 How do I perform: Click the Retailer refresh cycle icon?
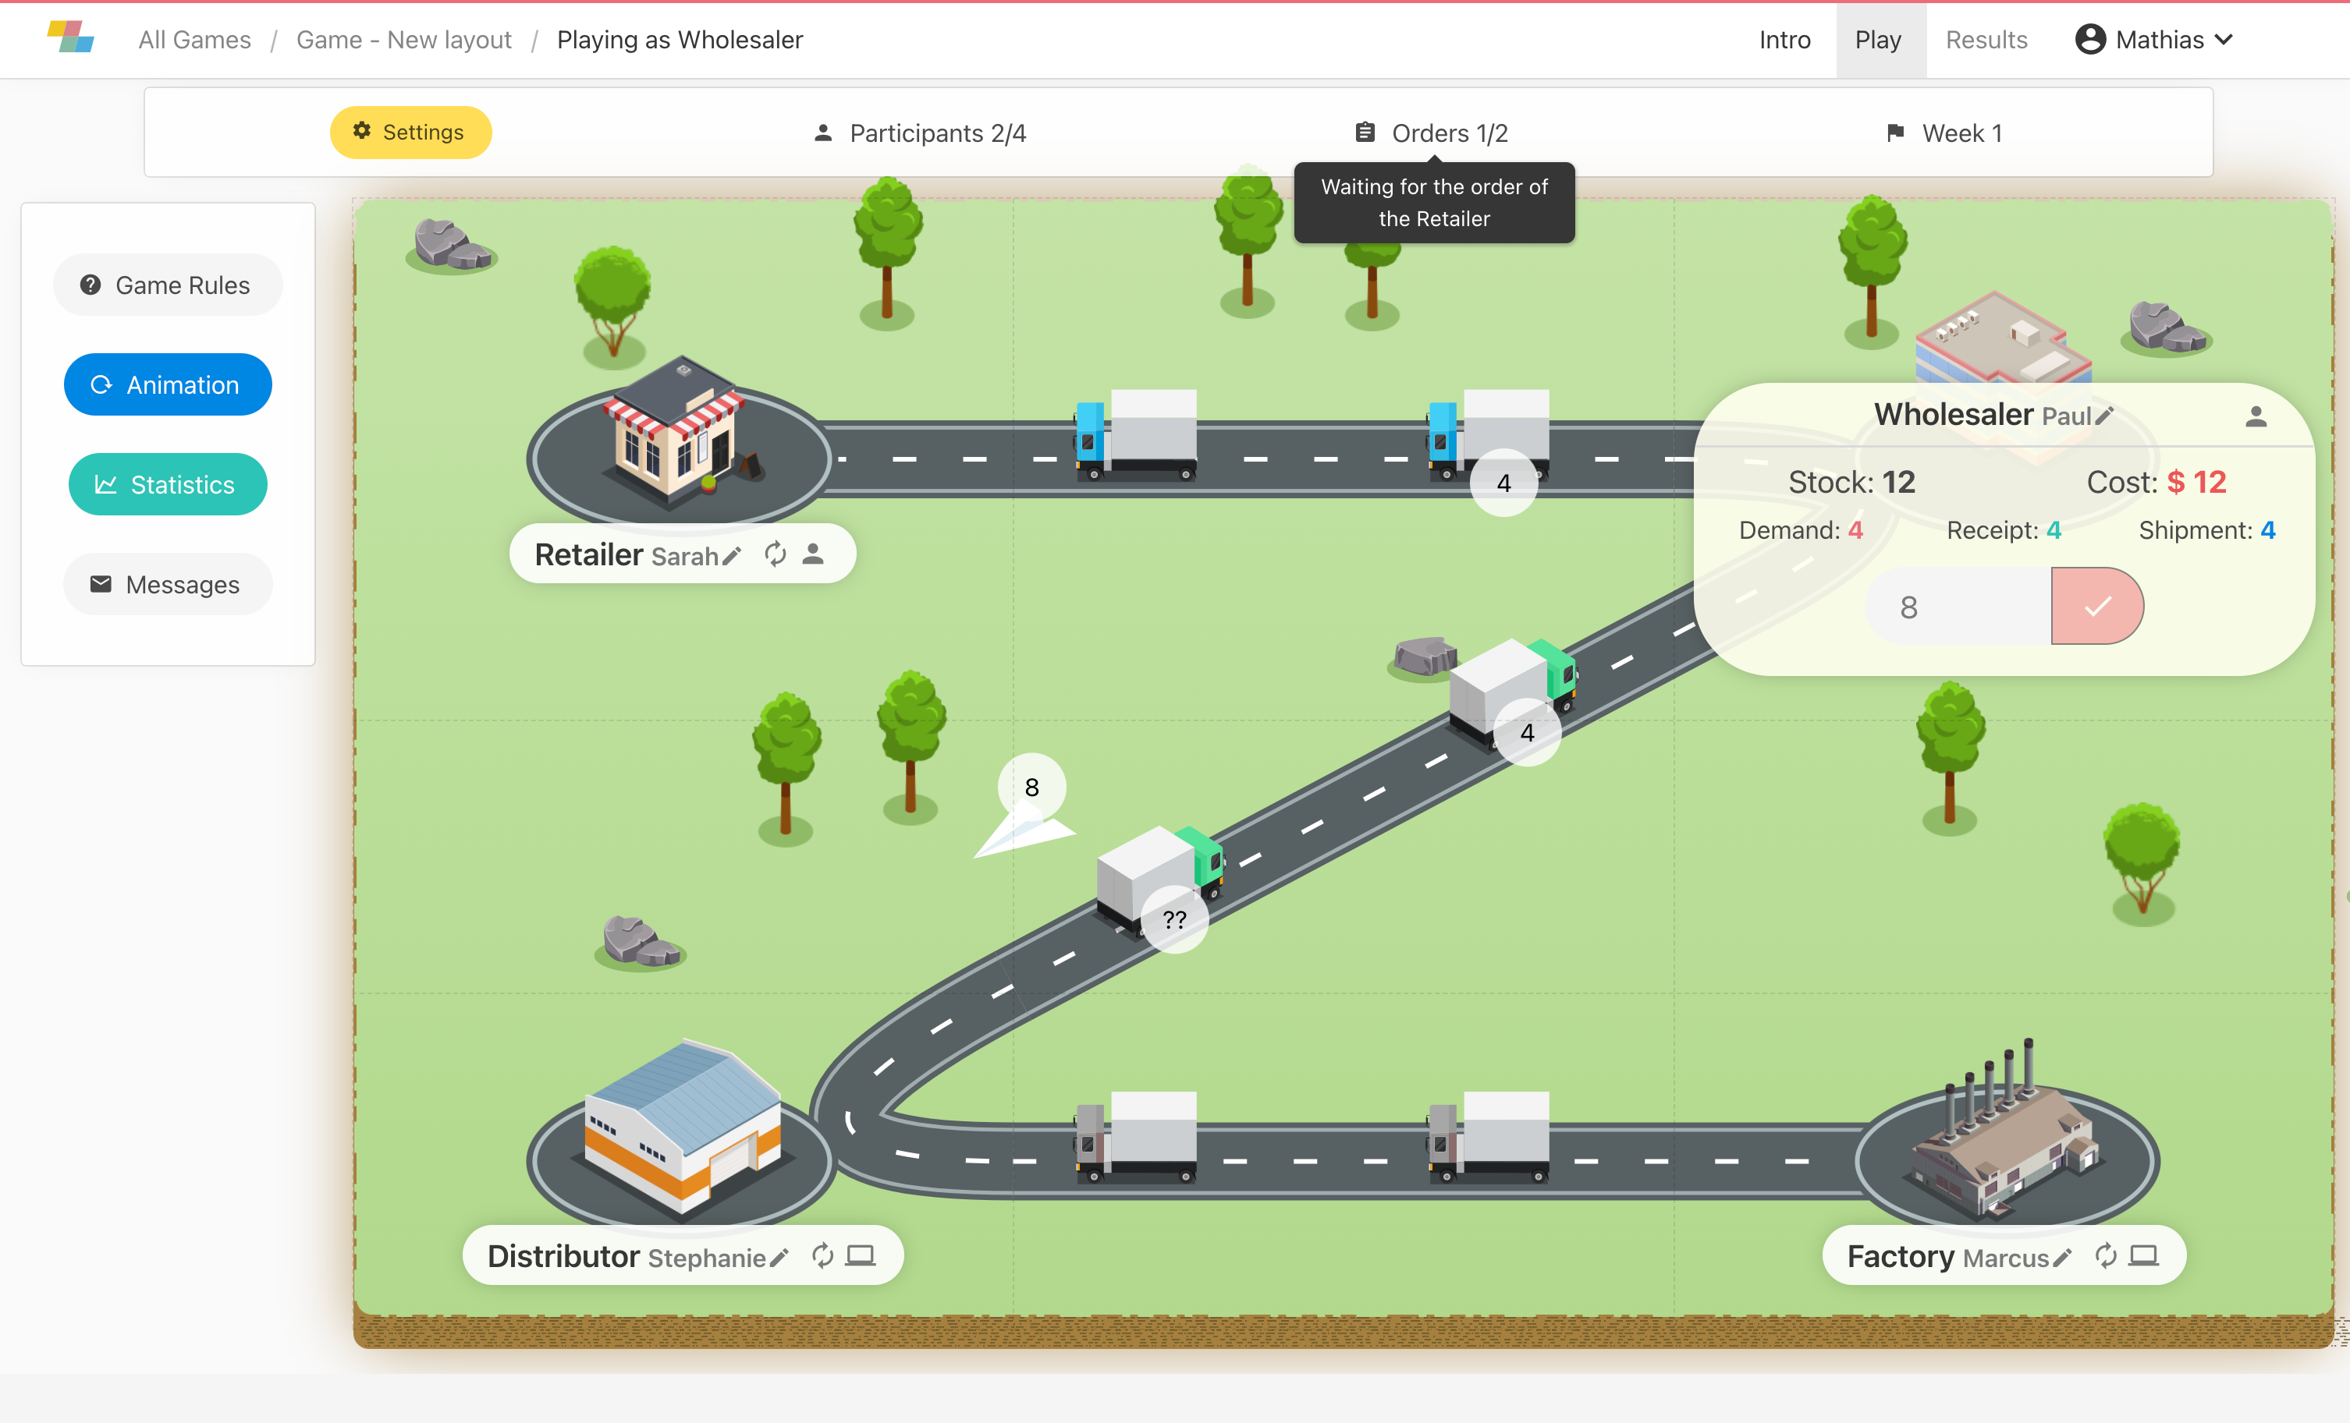click(776, 554)
